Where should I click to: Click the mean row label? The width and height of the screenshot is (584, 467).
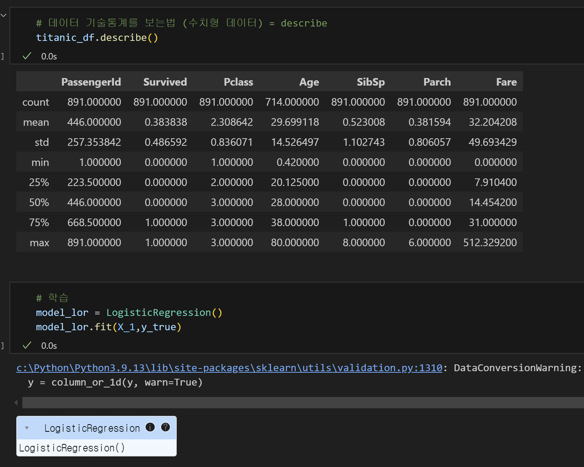[x=36, y=122]
